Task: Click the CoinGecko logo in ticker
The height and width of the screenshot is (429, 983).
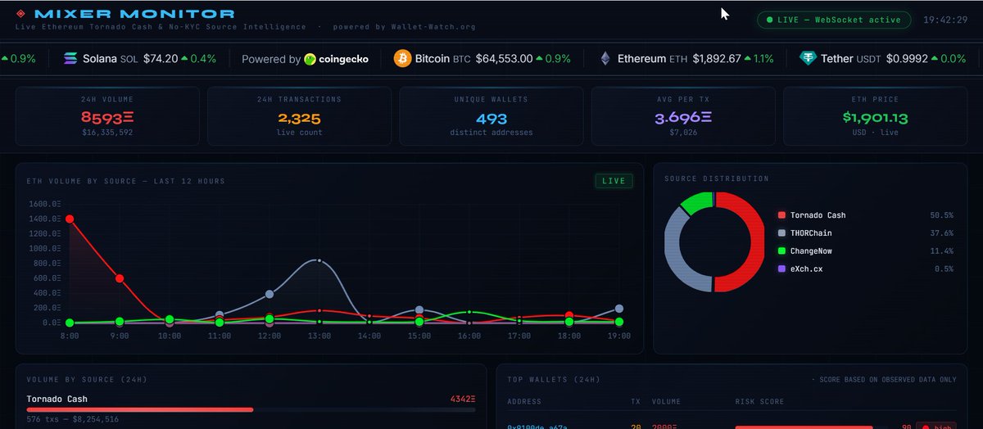Action: tap(336, 59)
